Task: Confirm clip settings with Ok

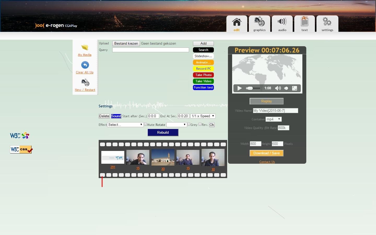Action: 212,125
